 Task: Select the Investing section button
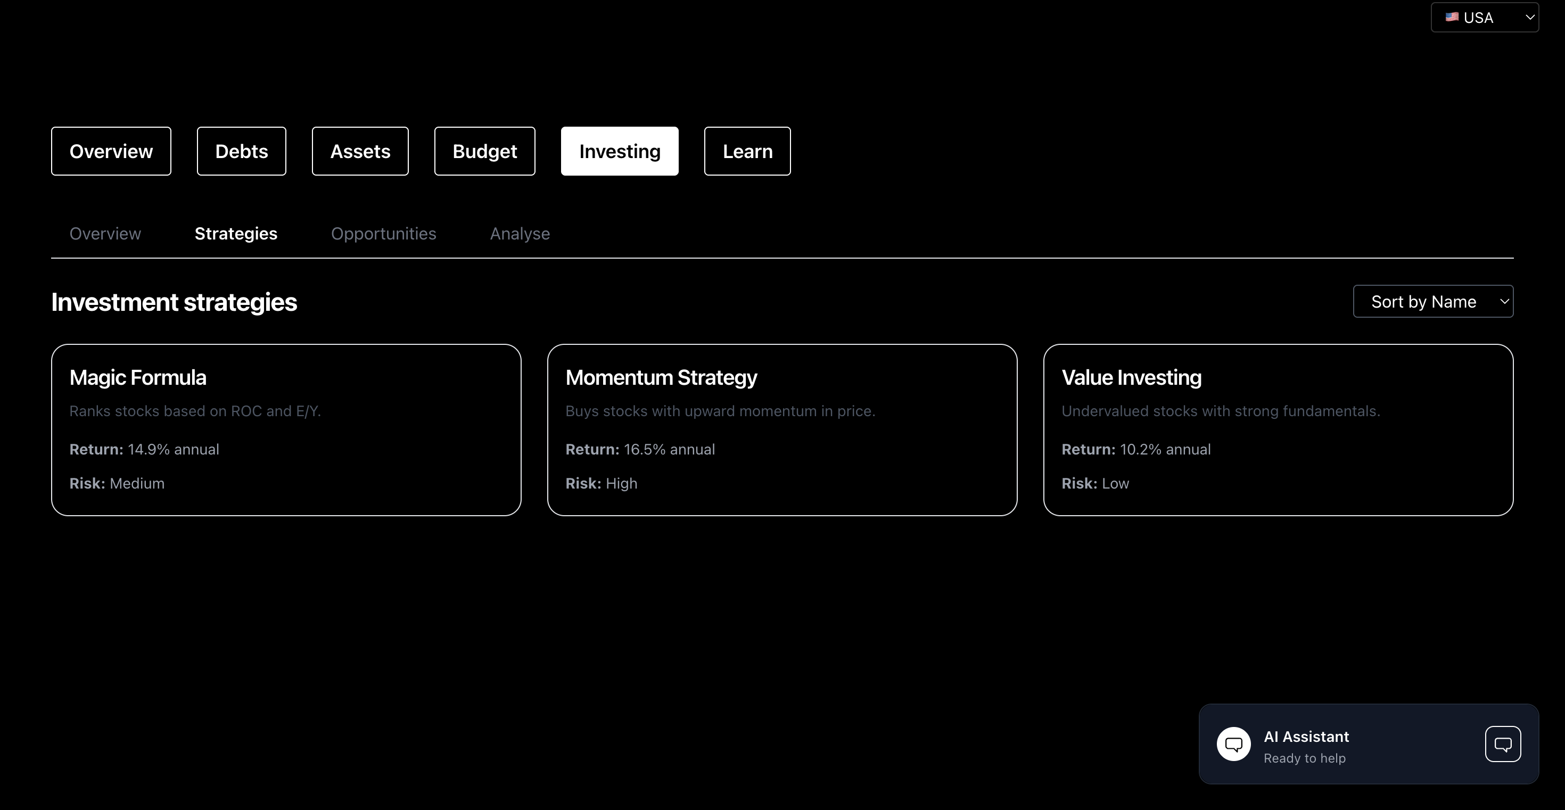(620, 151)
